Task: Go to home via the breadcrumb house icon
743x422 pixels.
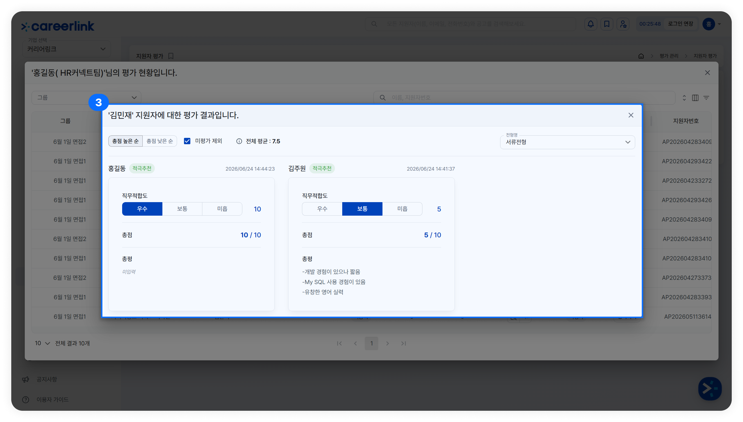Action: (x=641, y=56)
